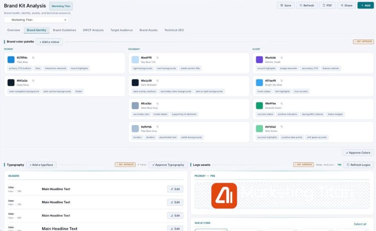Approve the brand colors
376x231 pixels.
tap(358, 153)
